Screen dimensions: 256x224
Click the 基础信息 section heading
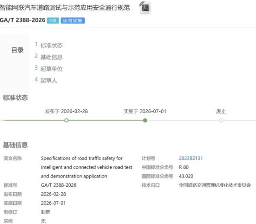pos(15,145)
